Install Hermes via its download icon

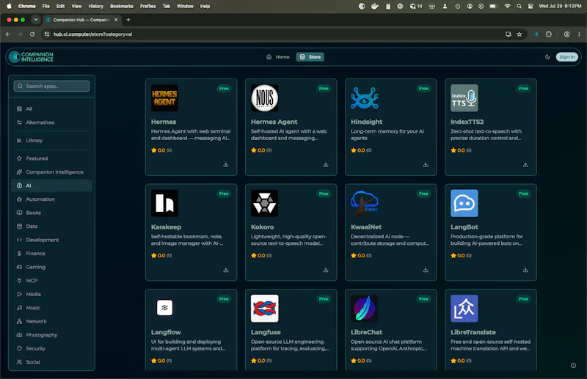pyautogui.click(x=226, y=165)
